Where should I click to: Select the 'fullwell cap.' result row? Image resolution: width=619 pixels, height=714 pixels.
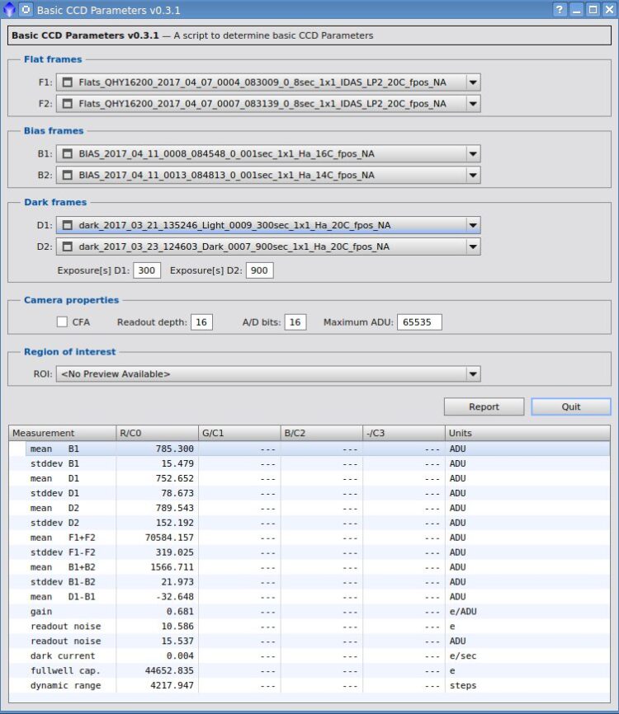pyautogui.click(x=309, y=671)
